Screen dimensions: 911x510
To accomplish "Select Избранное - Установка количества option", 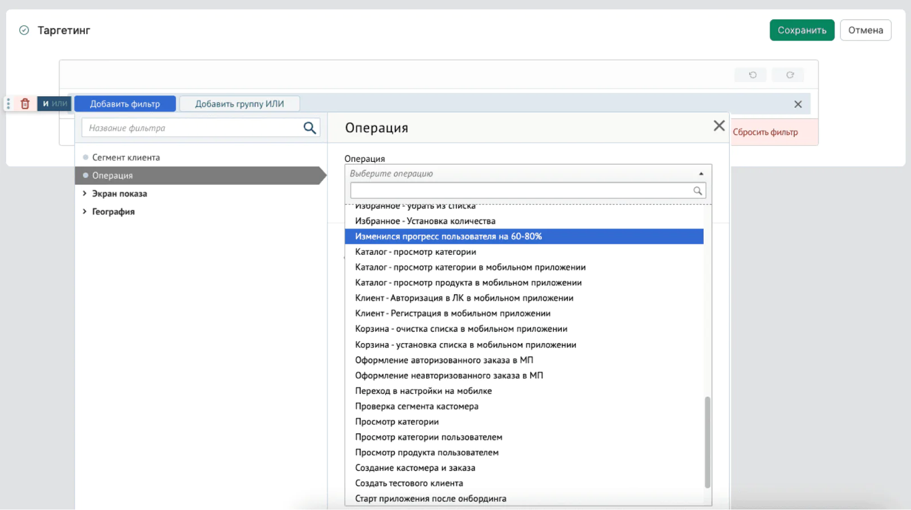I will [524, 221].
